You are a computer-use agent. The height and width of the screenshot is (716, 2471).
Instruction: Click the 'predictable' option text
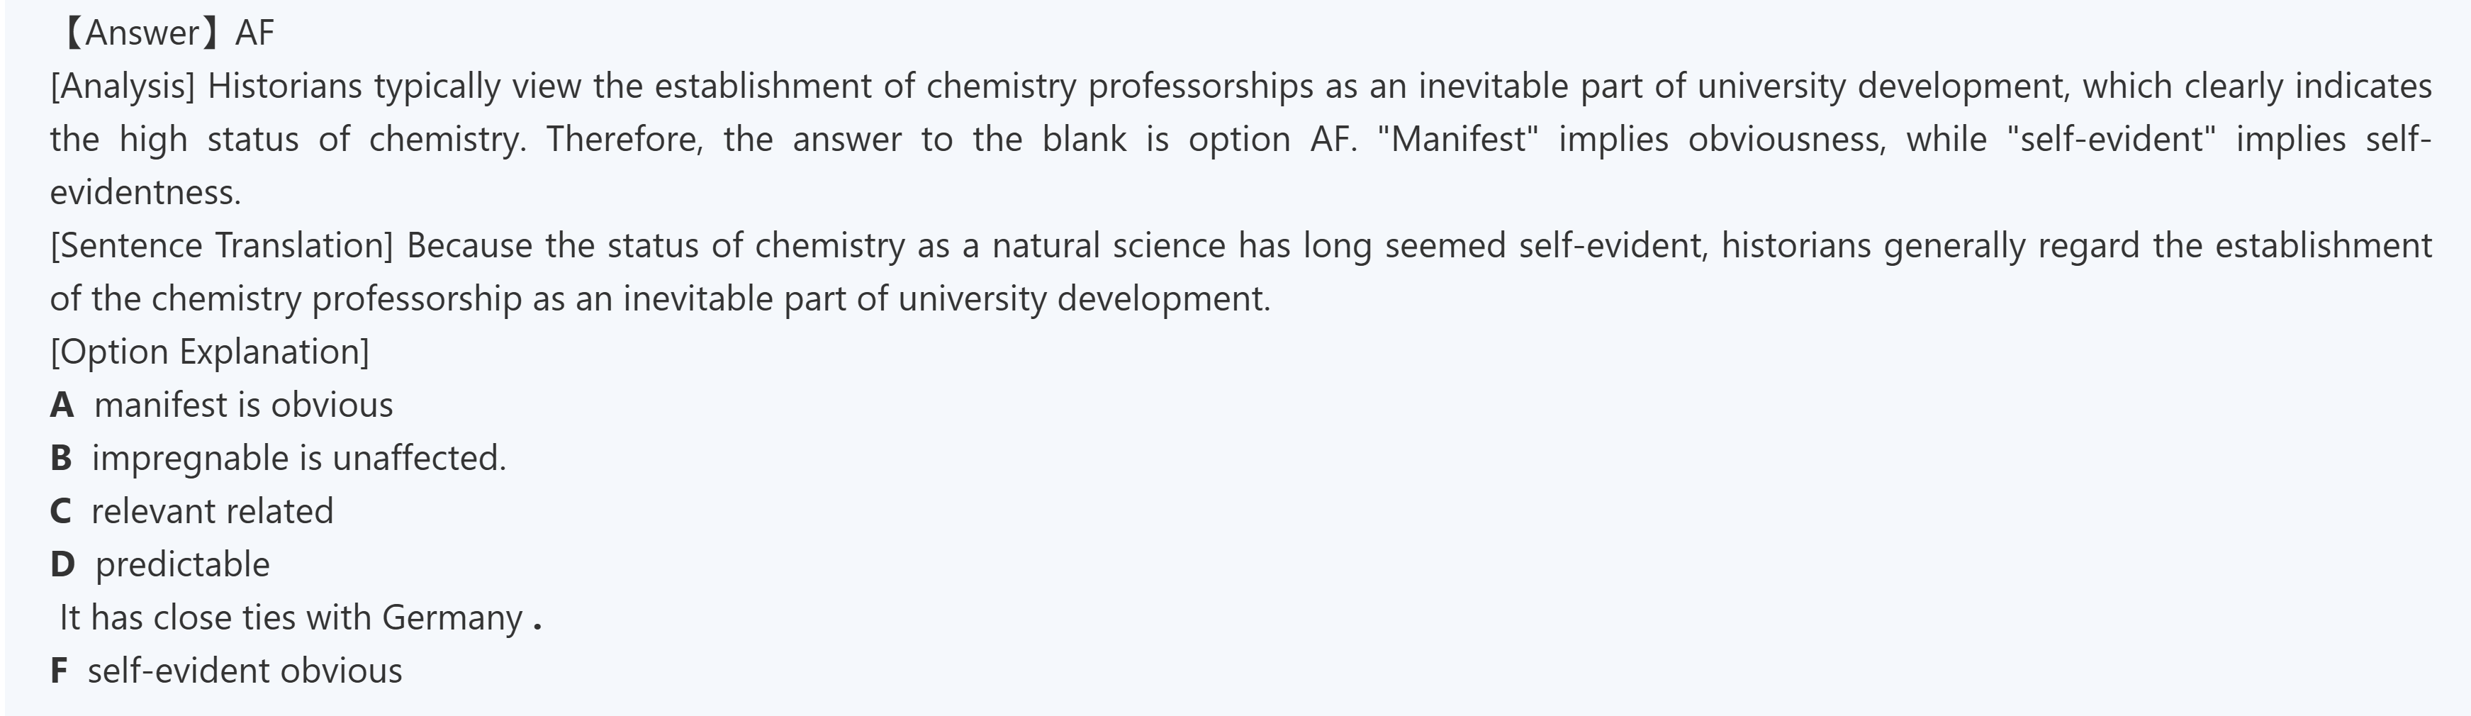click(182, 564)
